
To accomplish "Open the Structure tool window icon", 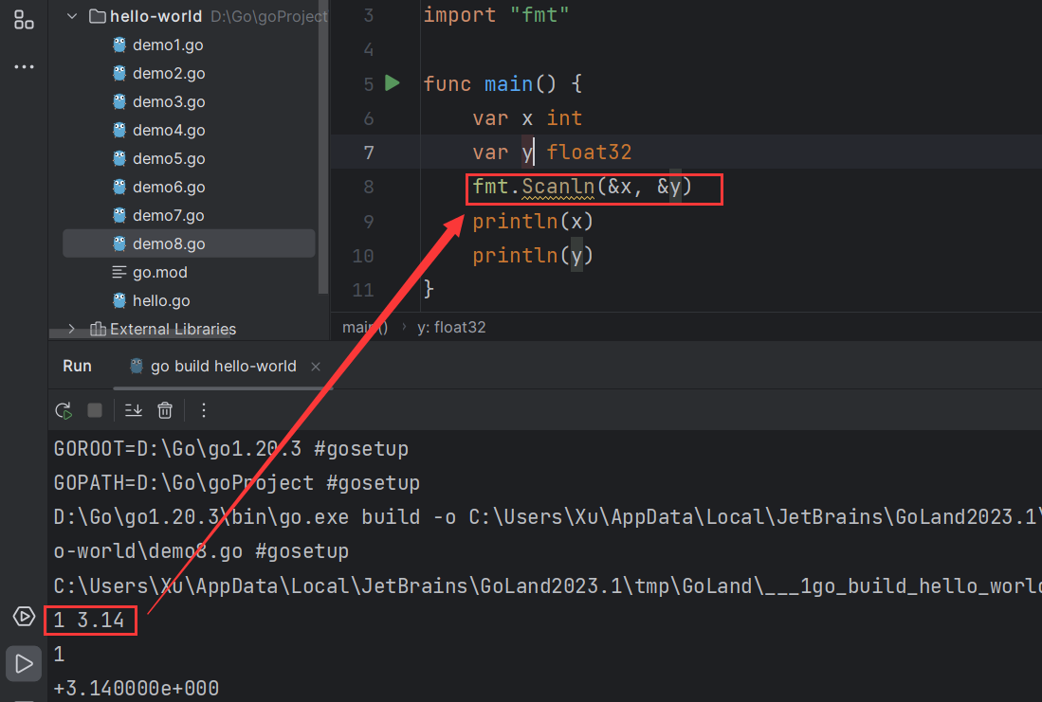I will 24,20.
